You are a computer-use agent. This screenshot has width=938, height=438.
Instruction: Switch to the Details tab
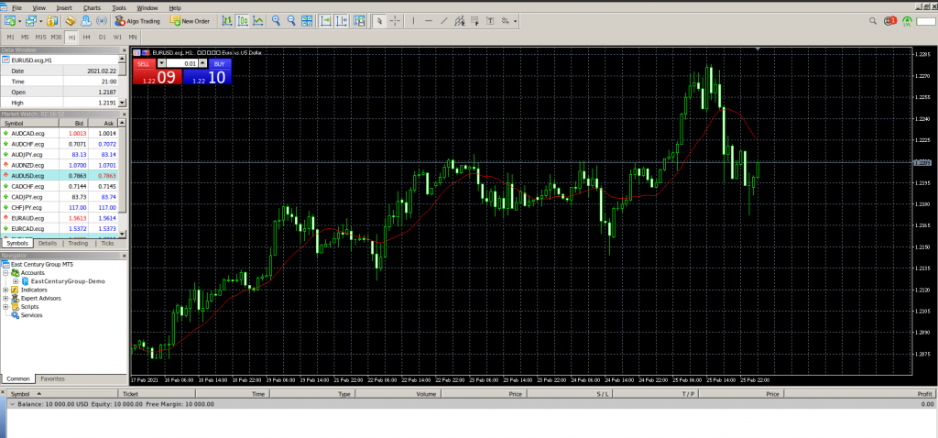point(48,244)
